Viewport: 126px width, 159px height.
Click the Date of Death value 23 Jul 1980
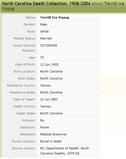(49, 99)
